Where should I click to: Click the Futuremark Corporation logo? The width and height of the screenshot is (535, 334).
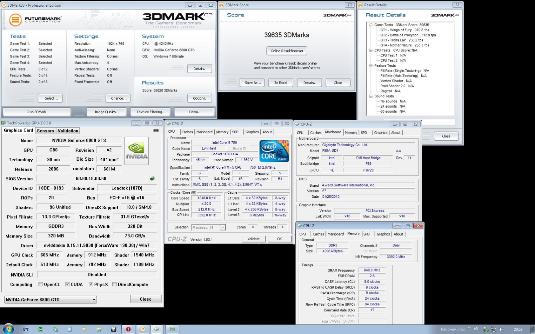click(x=35, y=20)
